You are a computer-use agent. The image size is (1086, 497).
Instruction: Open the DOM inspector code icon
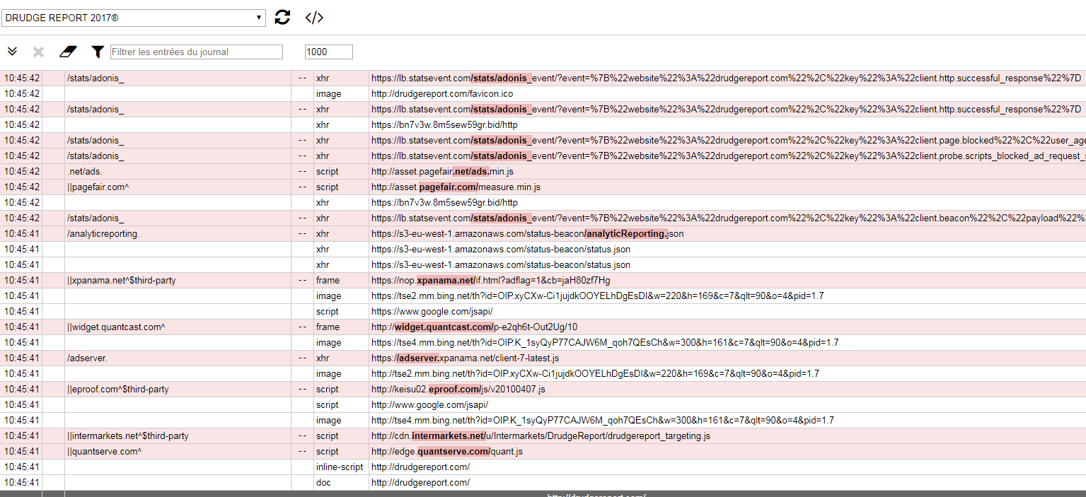point(314,18)
